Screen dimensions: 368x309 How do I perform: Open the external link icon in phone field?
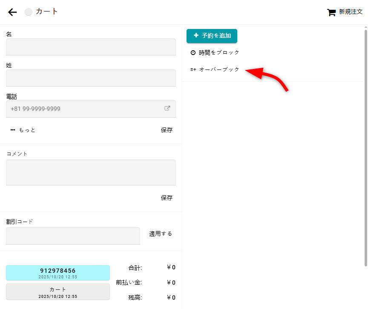167,108
